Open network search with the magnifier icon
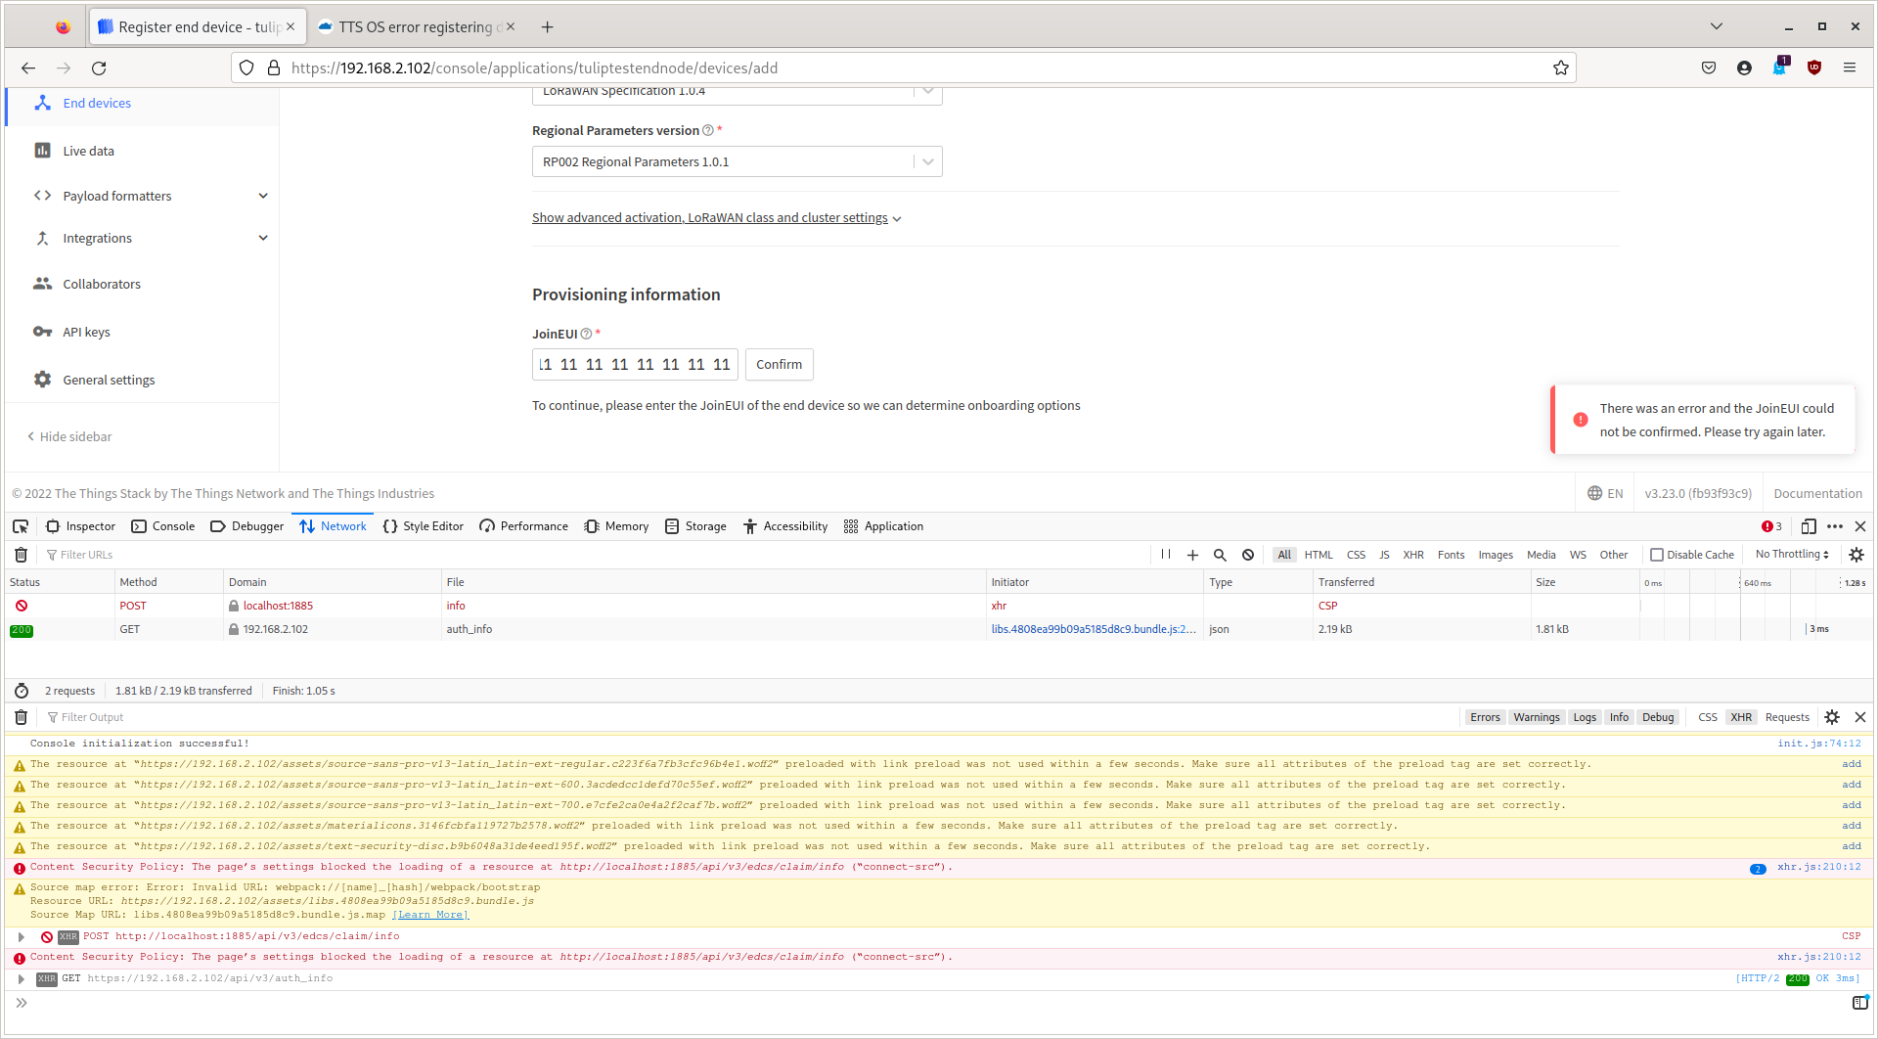The height and width of the screenshot is (1039, 1878). tap(1220, 555)
